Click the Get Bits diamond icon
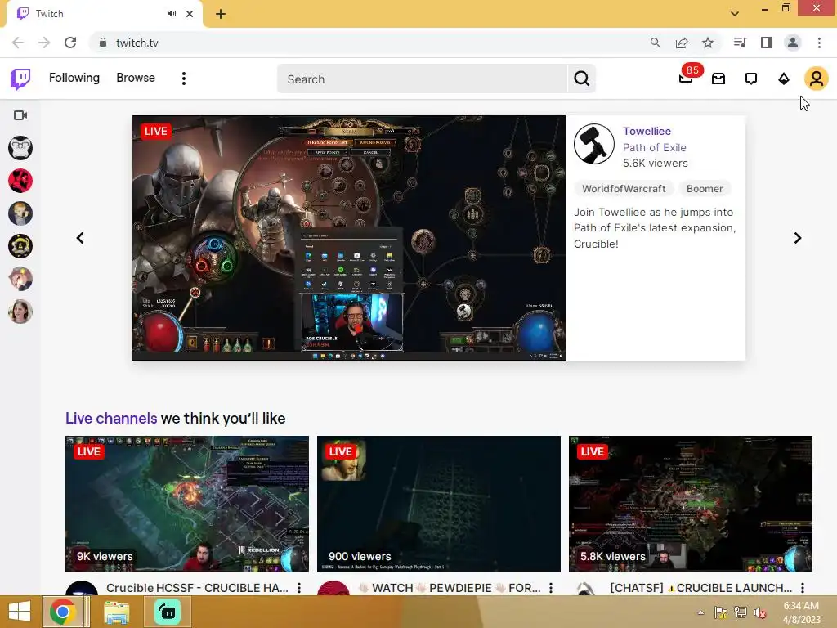The height and width of the screenshot is (628, 837). coord(784,79)
